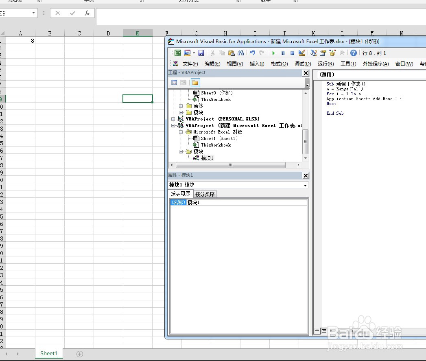Open 外接程序(A) menu
The height and width of the screenshot is (361, 426).
pyautogui.click(x=376, y=64)
